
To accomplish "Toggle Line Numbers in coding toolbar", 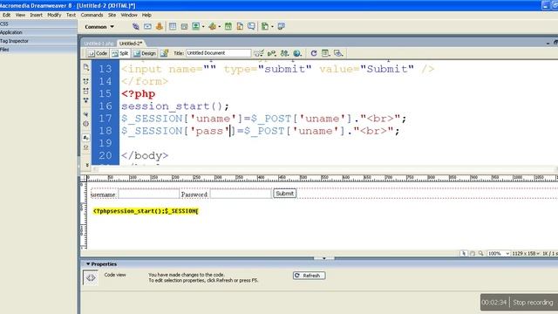I will [85, 138].
